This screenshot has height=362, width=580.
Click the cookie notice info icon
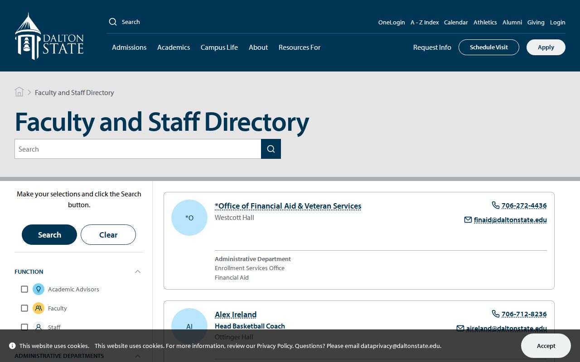click(x=12, y=346)
